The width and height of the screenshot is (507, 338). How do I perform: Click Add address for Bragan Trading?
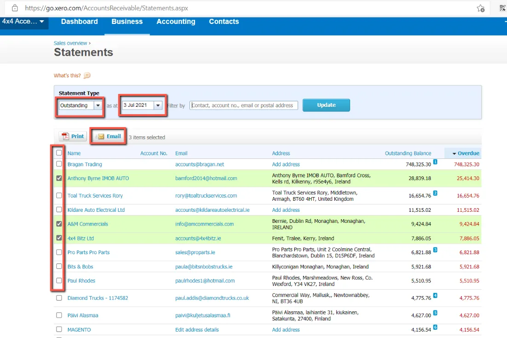(286, 164)
